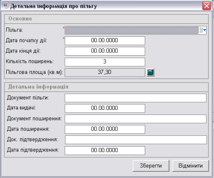Screen dimensions: 214x178
Task: Click the Детальна інформація section header
Action: click(106, 87)
